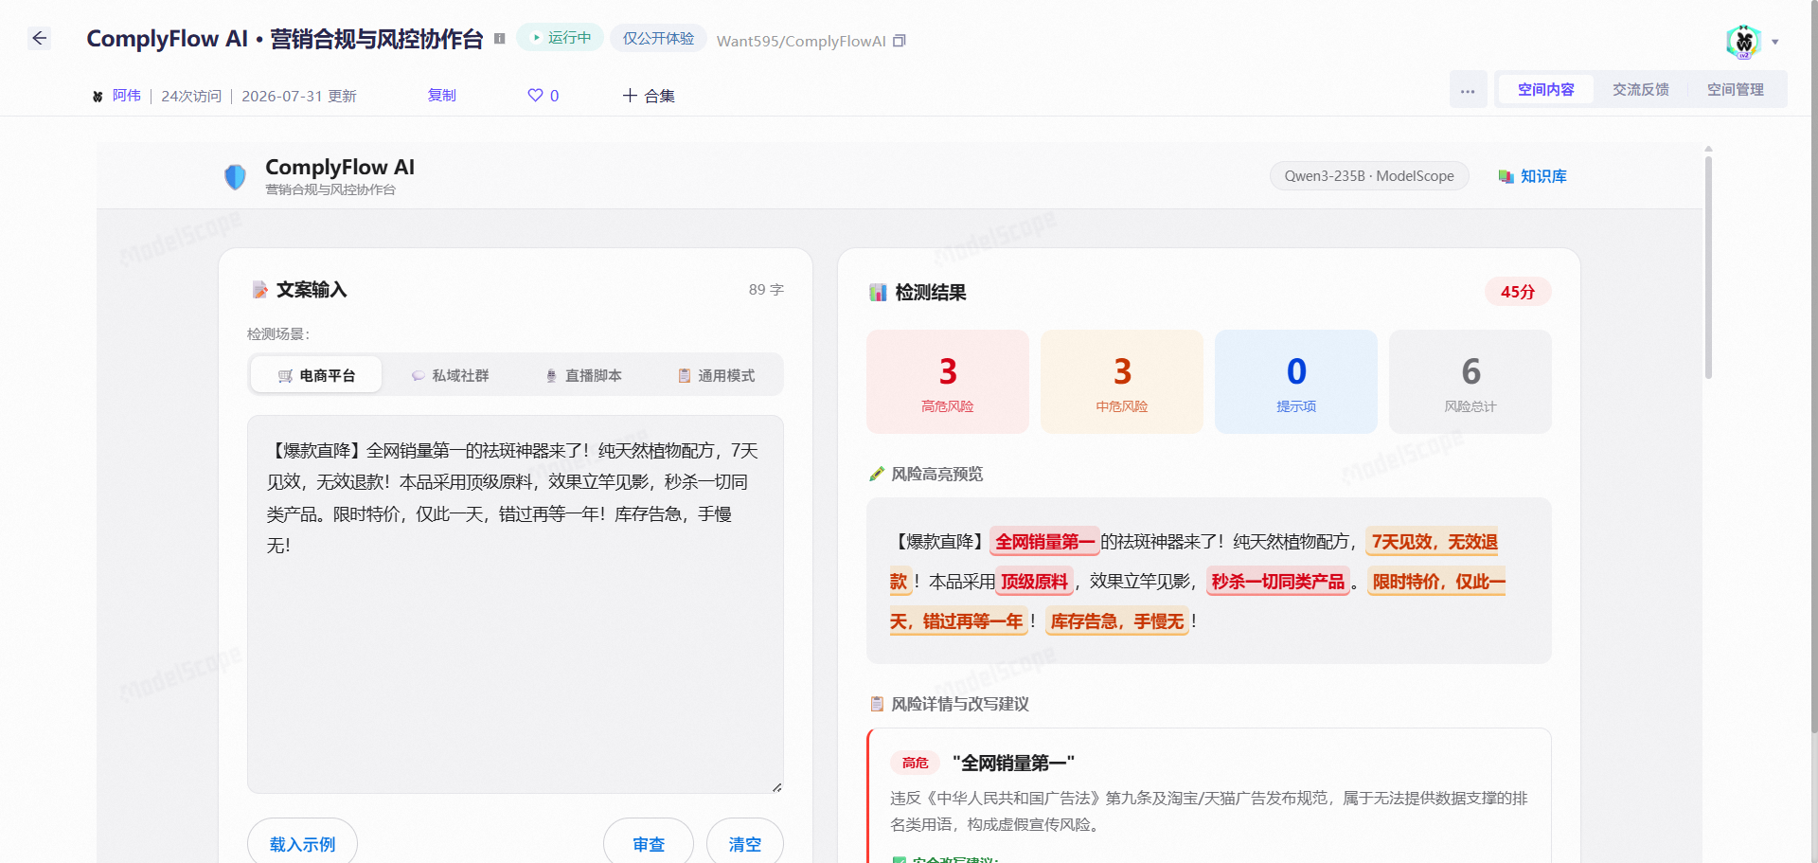Viewport: 1818px width, 863px height.
Task: Click the chat bubble icon in 私域社群
Action: coord(418,376)
